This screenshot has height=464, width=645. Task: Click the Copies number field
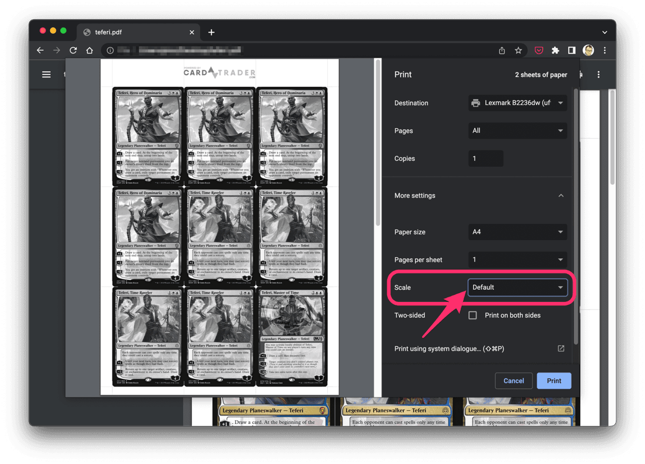tap(485, 159)
